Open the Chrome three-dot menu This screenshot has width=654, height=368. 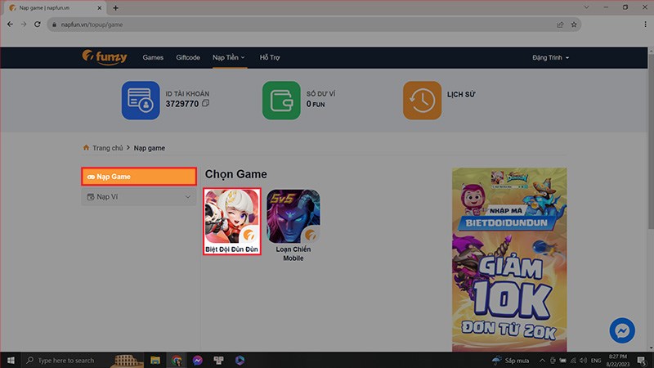coord(645,25)
